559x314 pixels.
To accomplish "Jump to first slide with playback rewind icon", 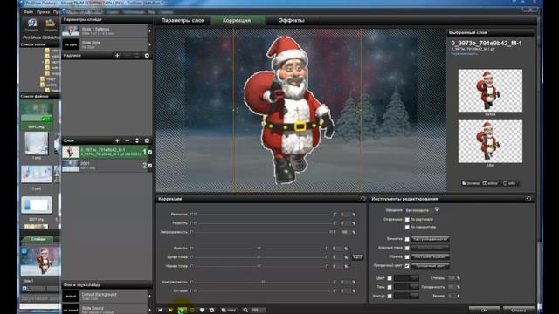I will point(161,311).
